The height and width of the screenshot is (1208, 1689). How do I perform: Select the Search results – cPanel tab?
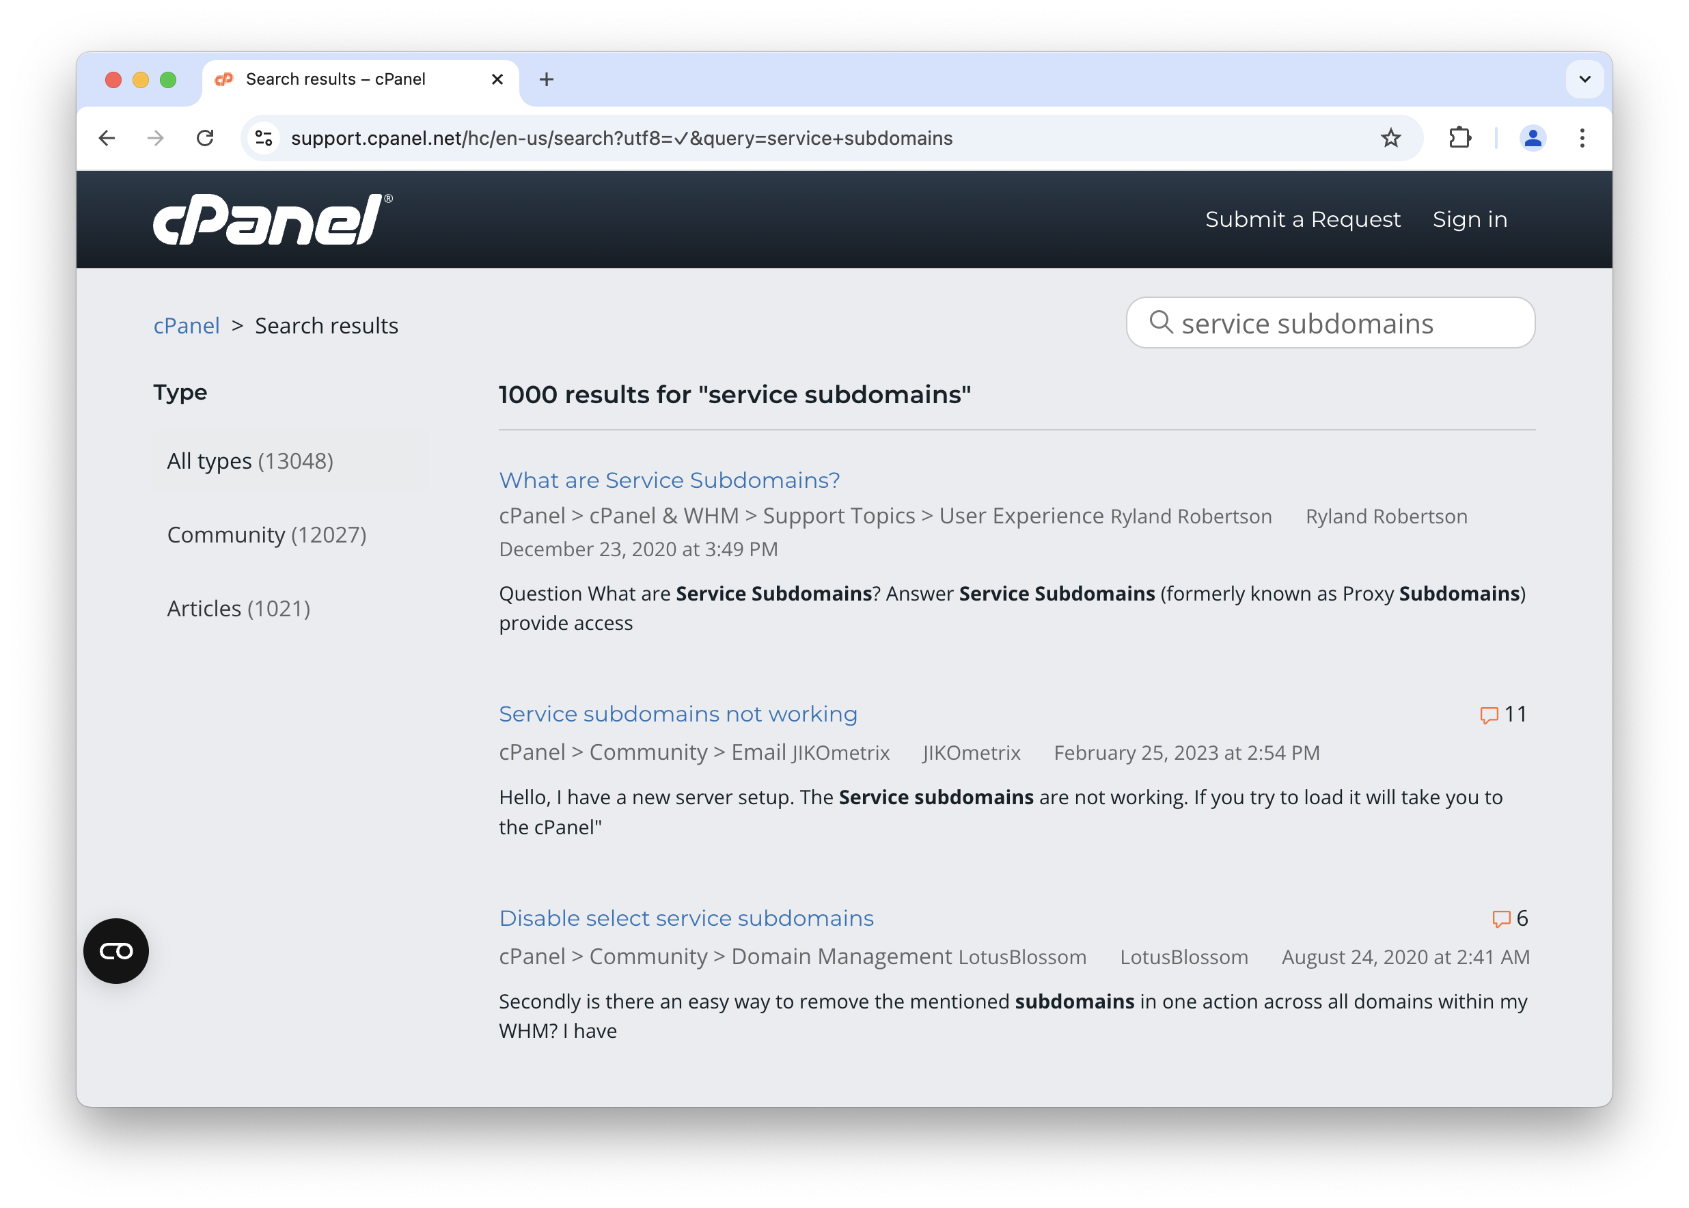coord(361,79)
